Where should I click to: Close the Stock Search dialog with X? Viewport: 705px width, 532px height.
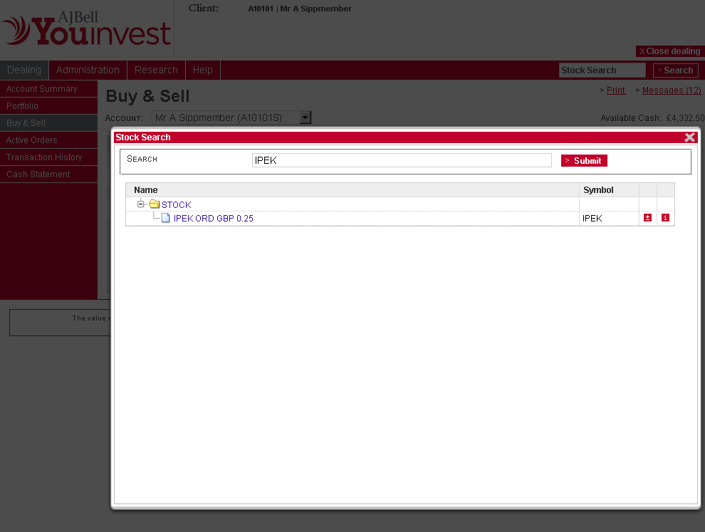pos(689,137)
